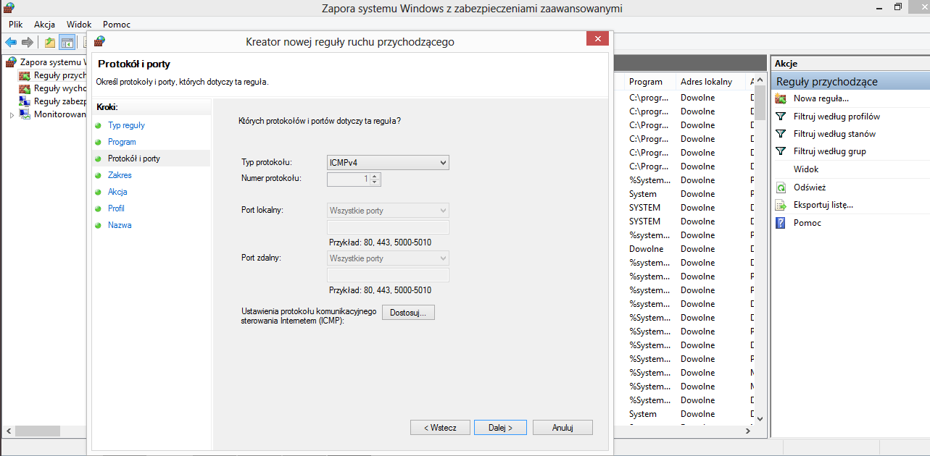Click the up-one-level folder toolbar icon
Image resolution: width=930 pixels, height=456 pixels.
(50, 42)
